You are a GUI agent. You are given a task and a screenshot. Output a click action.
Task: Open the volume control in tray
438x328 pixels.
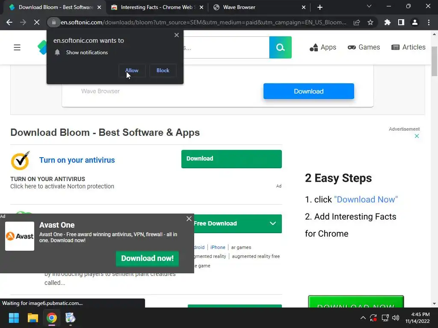[396, 318]
